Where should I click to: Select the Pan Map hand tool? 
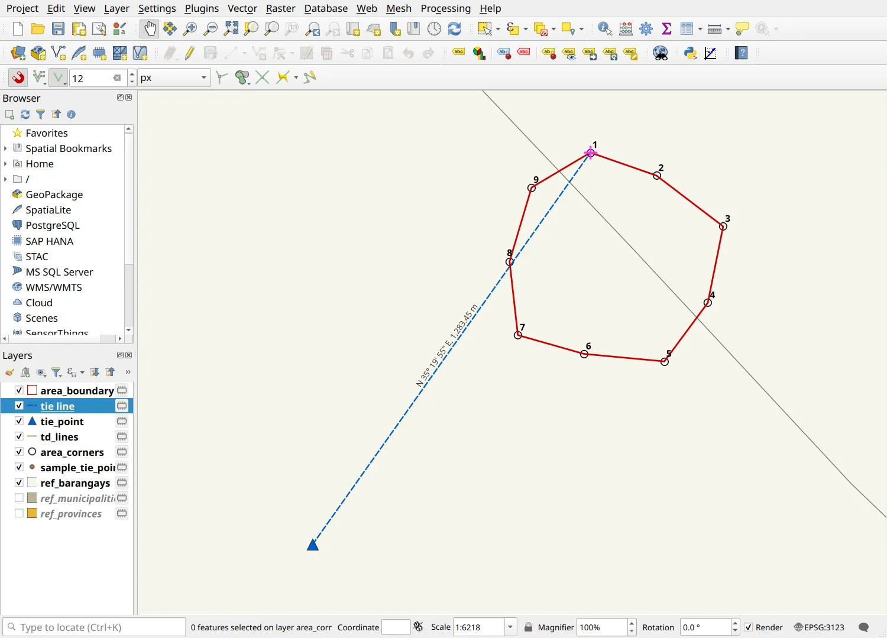150,28
